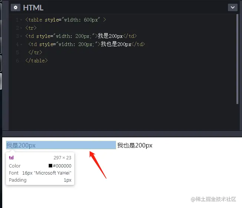Click the HTML panel title

click(x=33, y=7)
